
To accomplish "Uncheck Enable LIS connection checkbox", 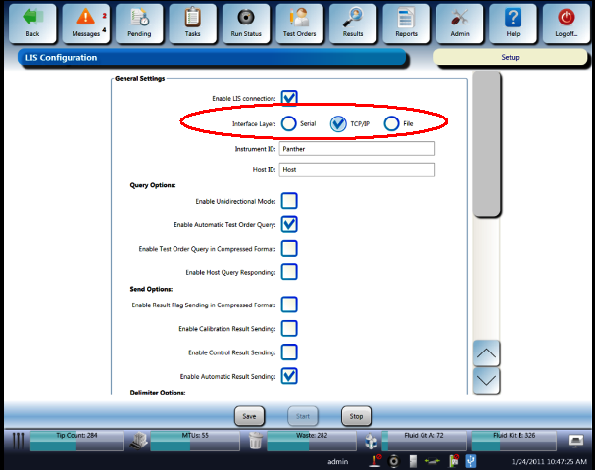I will 289,98.
